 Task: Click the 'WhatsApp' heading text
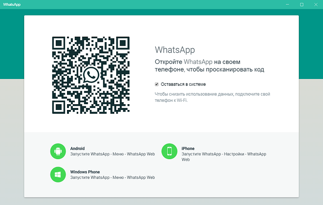click(x=175, y=50)
